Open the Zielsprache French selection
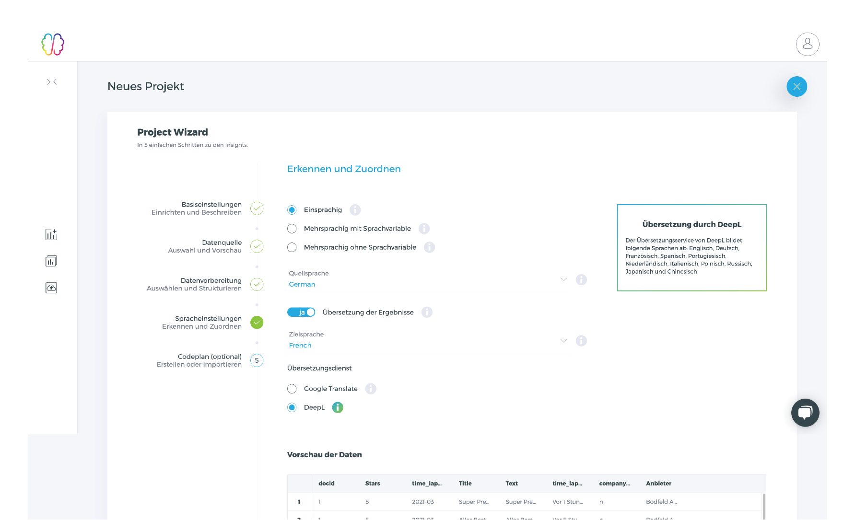Viewport: 855px width, 520px height. click(x=427, y=341)
